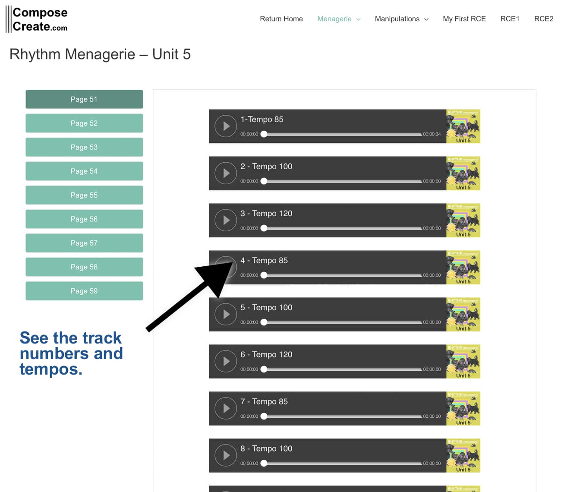Open the My First RCE page
The height and width of the screenshot is (492, 561).
pyautogui.click(x=464, y=19)
